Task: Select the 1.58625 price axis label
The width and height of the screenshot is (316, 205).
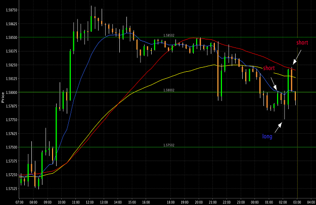Action: point(12,24)
